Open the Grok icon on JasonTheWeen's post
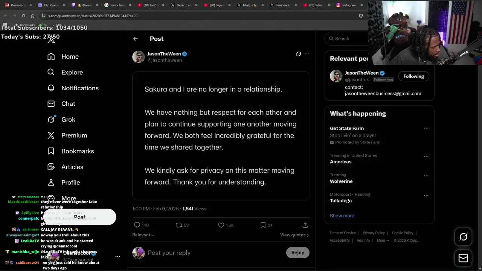The width and height of the screenshot is (482, 271). (299, 54)
